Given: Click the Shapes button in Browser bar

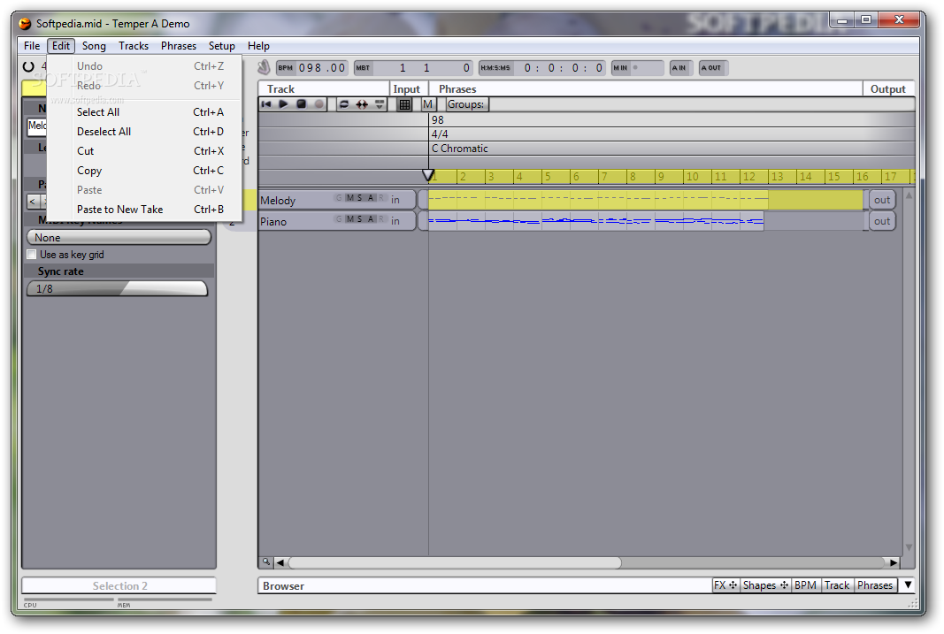Looking at the screenshot, I should [x=765, y=584].
